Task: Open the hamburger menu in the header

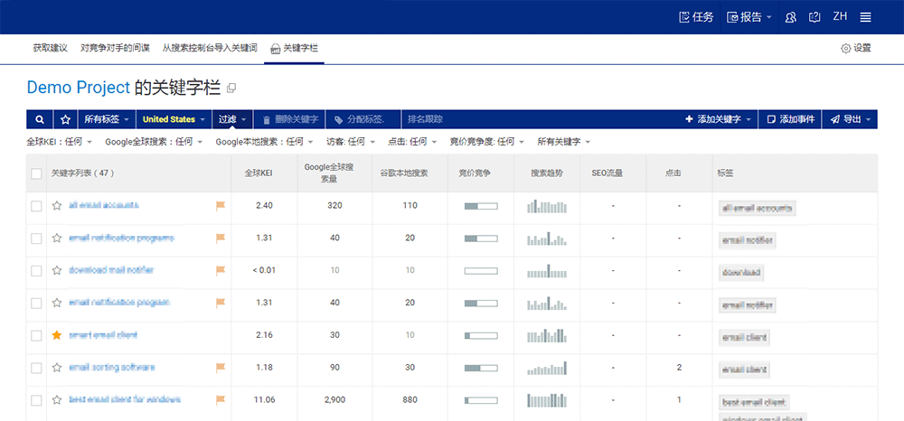Action: [865, 17]
